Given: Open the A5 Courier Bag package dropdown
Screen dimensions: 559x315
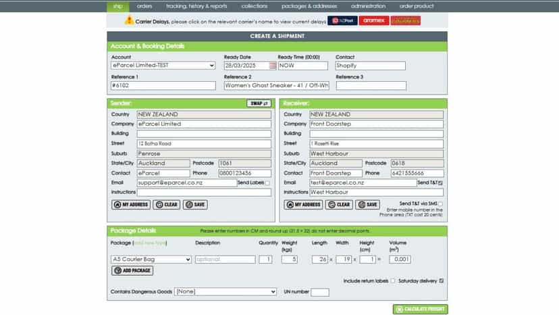Looking at the screenshot, I should click(151, 260).
